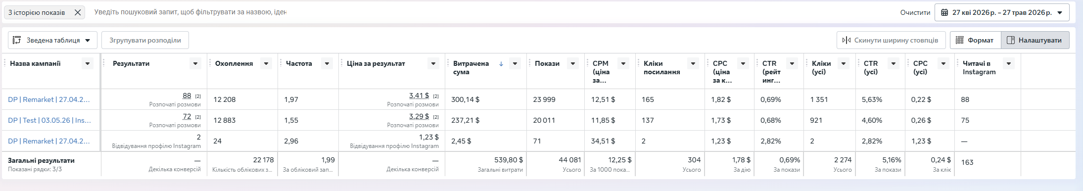Click total spend '539,80 $' cell
This screenshot has width=1083, height=191.
(x=509, y=160)
